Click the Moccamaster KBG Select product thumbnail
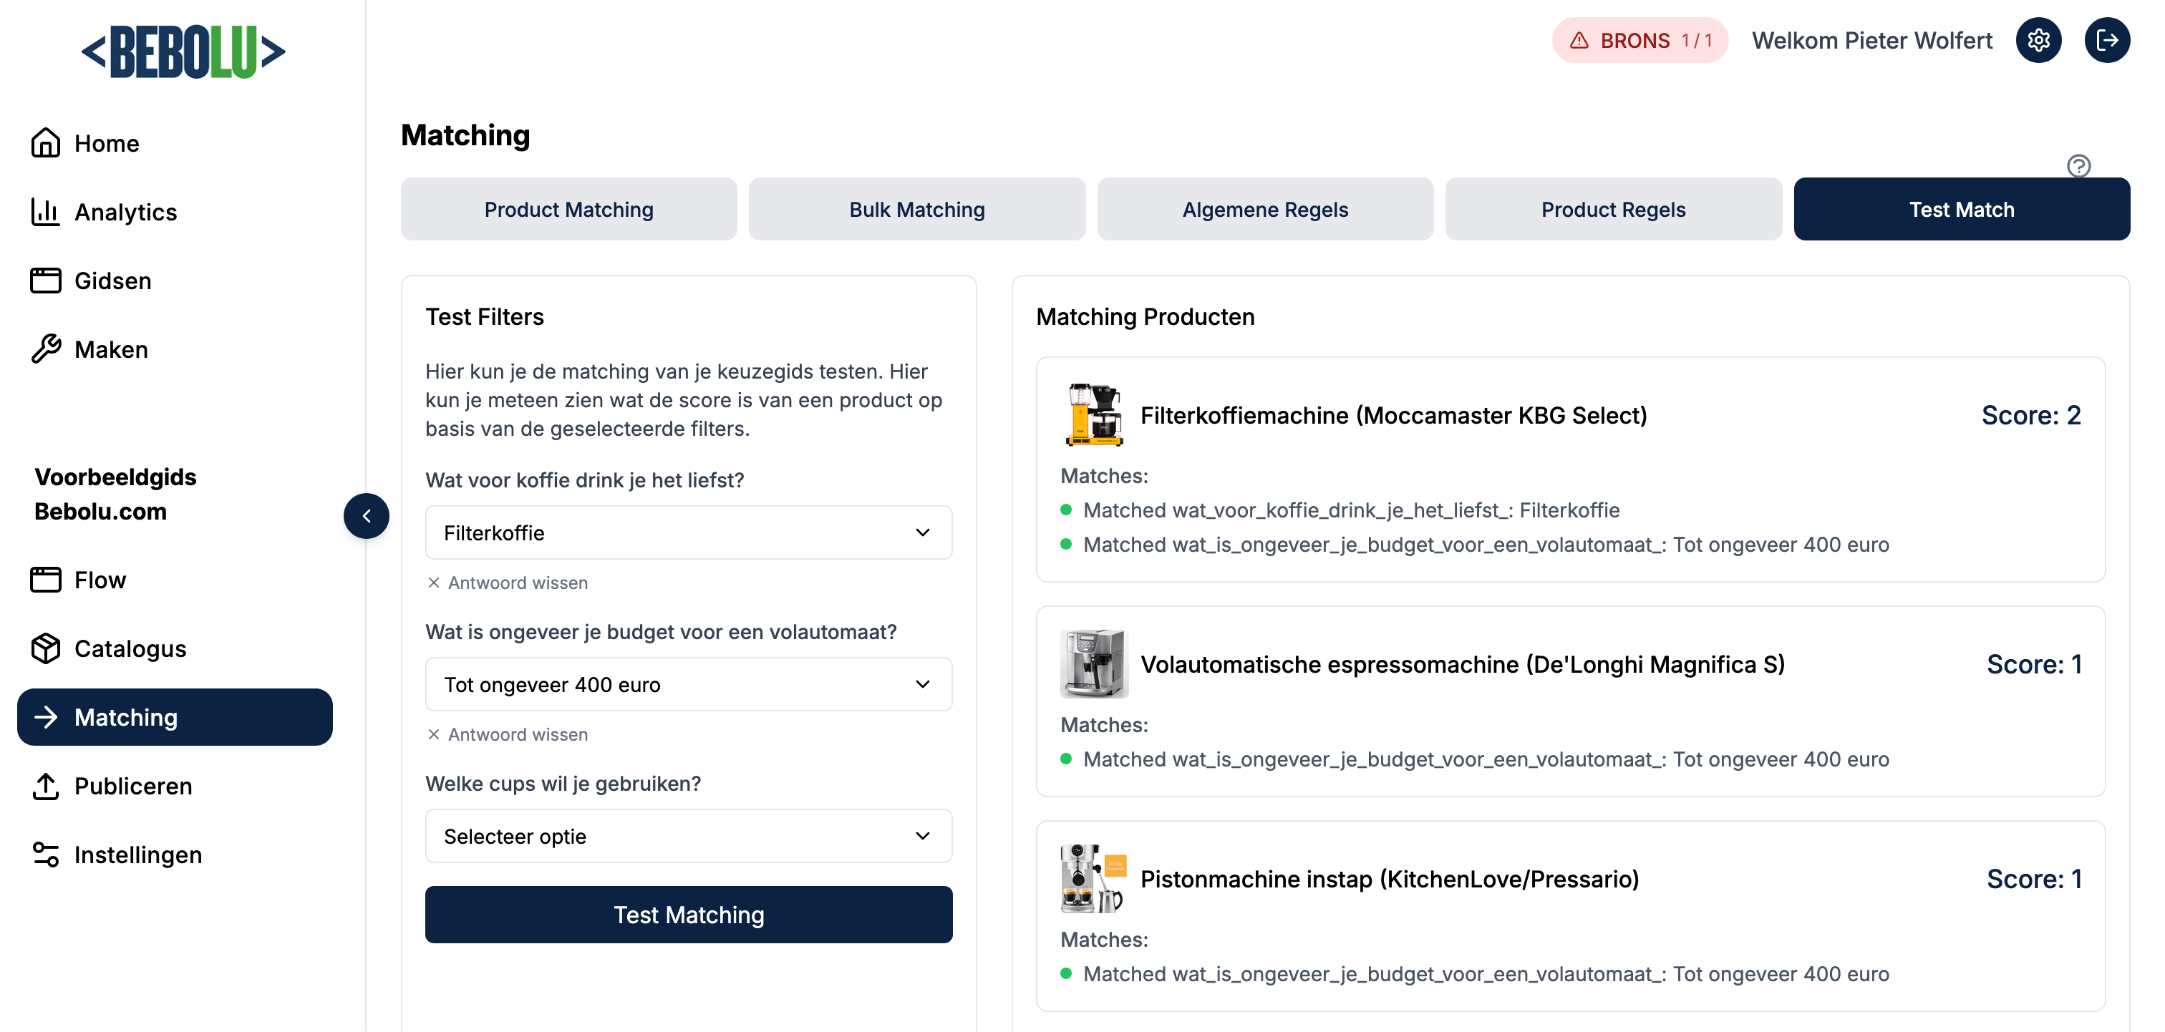This screenshot has width=2165, height=1032. (1094, 415)
